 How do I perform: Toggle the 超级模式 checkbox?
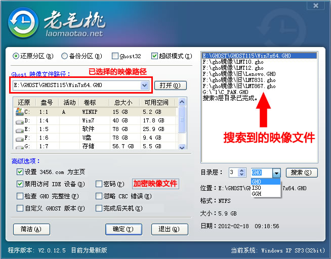tap(154, 56)
